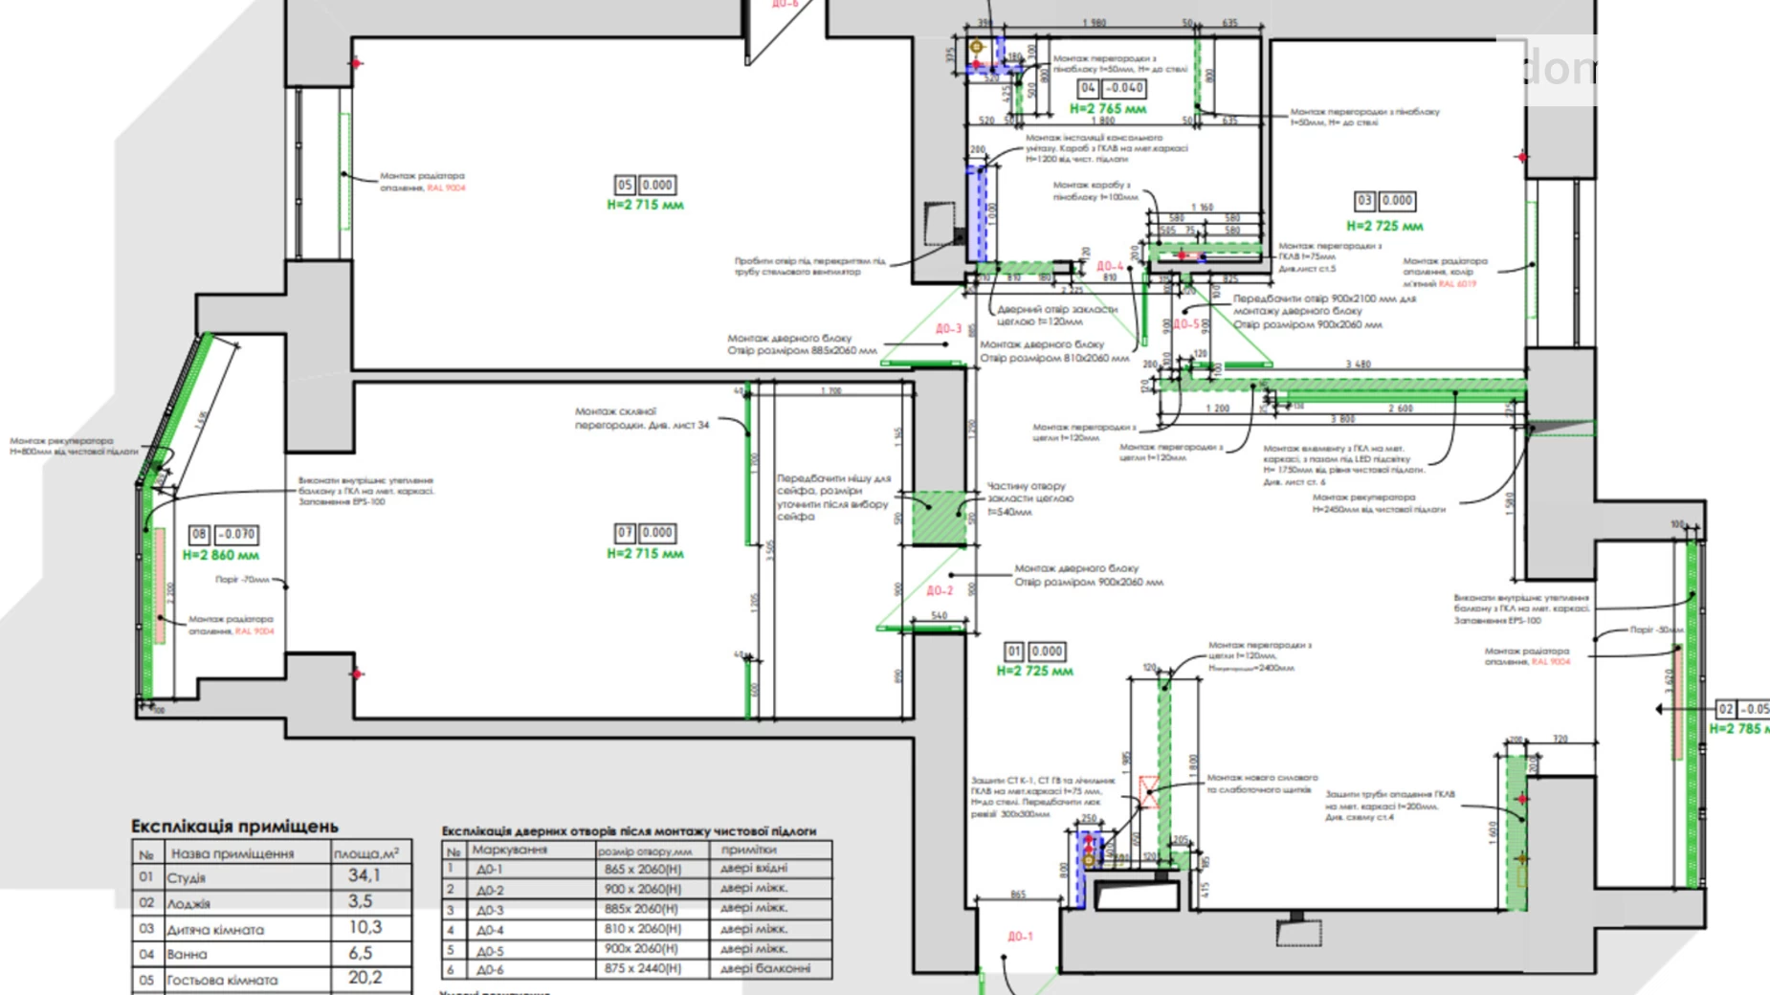Click the red 'ДО-5' door label on the plan
Image resolution: width=1770 pixels, height=995 pixels.
click(x=1186, y=324)
